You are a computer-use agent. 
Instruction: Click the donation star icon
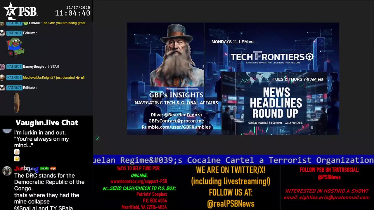(x=78, y=78)
